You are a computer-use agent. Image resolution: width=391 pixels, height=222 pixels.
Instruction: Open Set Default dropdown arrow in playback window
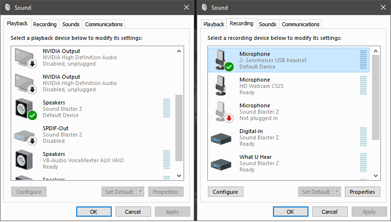click(x=141, y=192)
